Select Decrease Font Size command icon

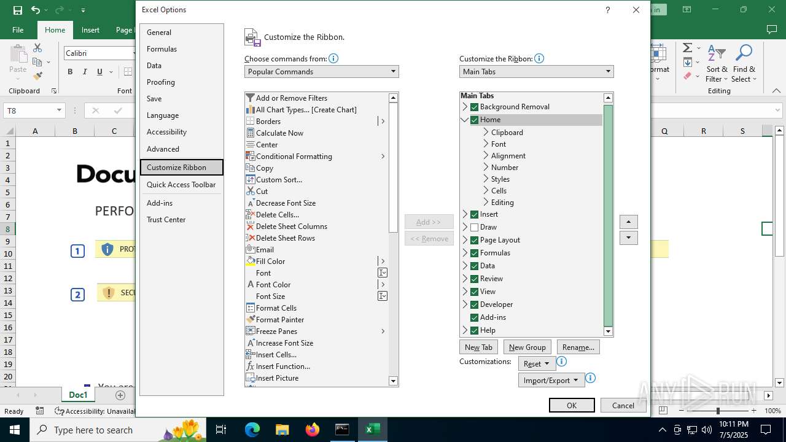click(x=250, y=203)
